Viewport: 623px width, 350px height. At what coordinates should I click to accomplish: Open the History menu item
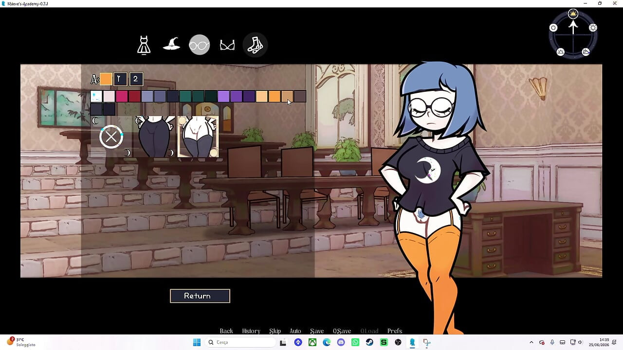tap(251, 331)
